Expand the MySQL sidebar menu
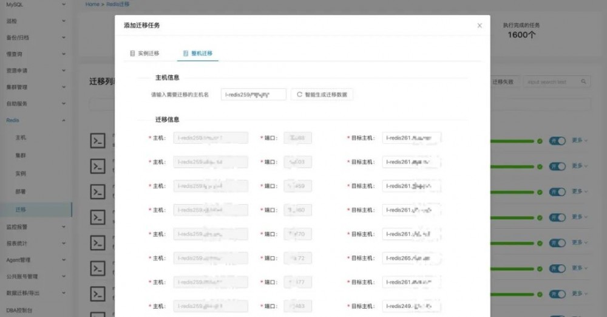607x317 pixels. coord(36,5)
